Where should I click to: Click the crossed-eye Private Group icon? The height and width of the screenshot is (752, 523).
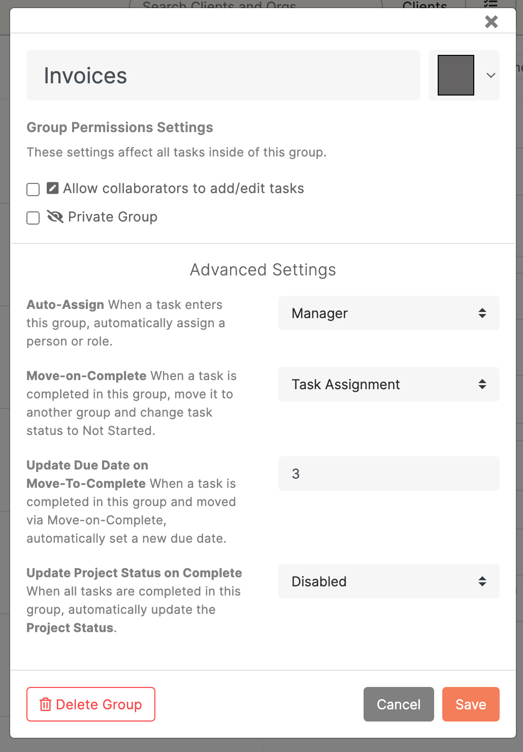(x=55, y=216)
